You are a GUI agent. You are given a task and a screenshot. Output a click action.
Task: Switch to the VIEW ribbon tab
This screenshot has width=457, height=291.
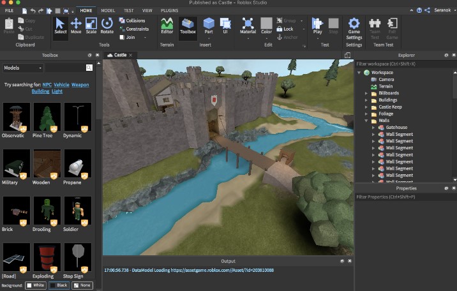pyautogui.click(x=147, y=10)
